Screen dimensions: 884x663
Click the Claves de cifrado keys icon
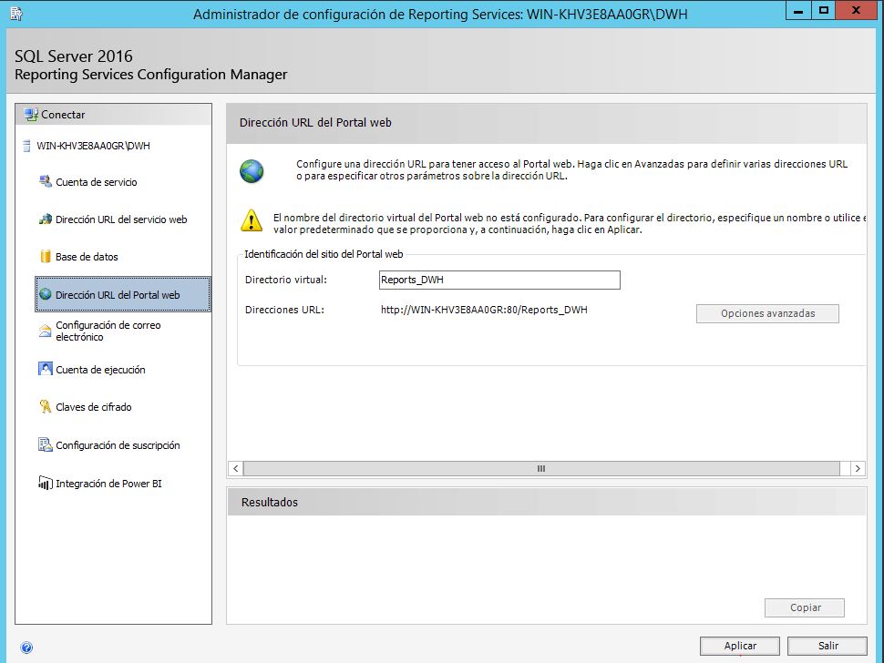(x=46, y=407)
